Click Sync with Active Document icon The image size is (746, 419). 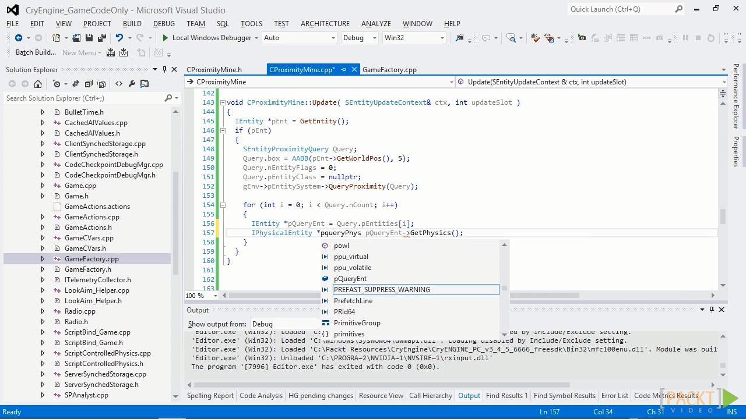pos(76,84)
